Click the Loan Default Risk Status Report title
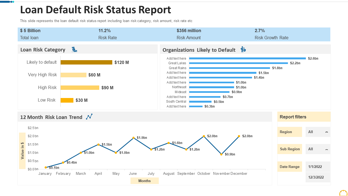This screenshot has height=196, width=348. [96, 10]
